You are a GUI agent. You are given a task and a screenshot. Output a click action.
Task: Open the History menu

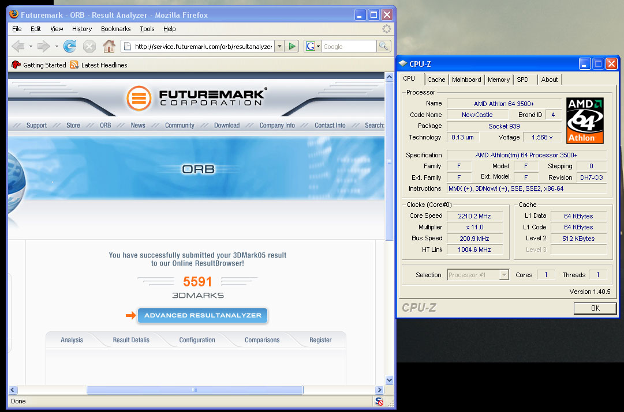(x=82, y=29)
